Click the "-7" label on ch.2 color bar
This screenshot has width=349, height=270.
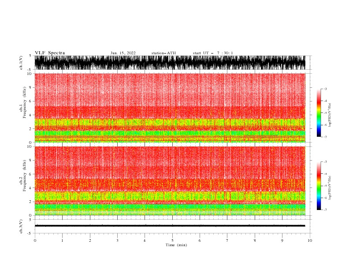pos(325,210)
